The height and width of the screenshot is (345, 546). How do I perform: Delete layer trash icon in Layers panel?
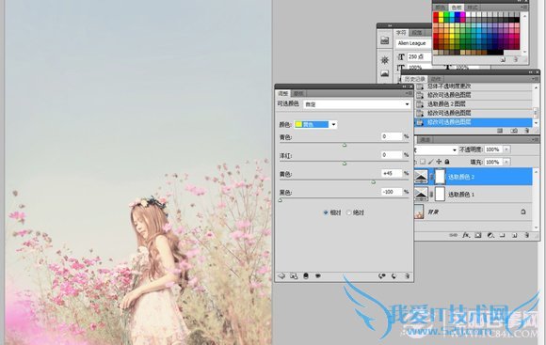[x=526, y=235]
